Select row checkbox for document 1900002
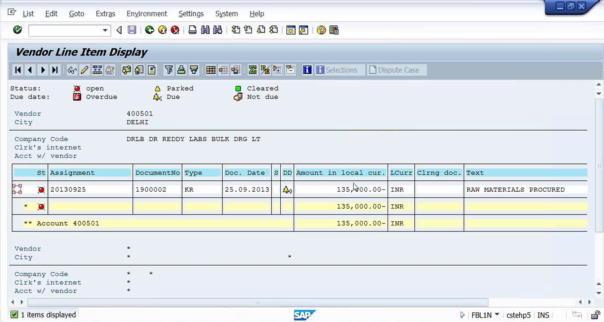604x322 pixels. coord(17,189)
